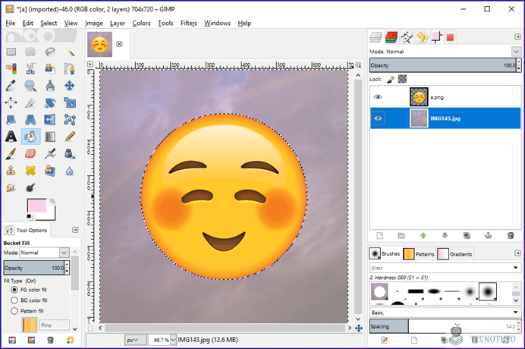Open the File menu
525x349 pixels.
(11, 23)
